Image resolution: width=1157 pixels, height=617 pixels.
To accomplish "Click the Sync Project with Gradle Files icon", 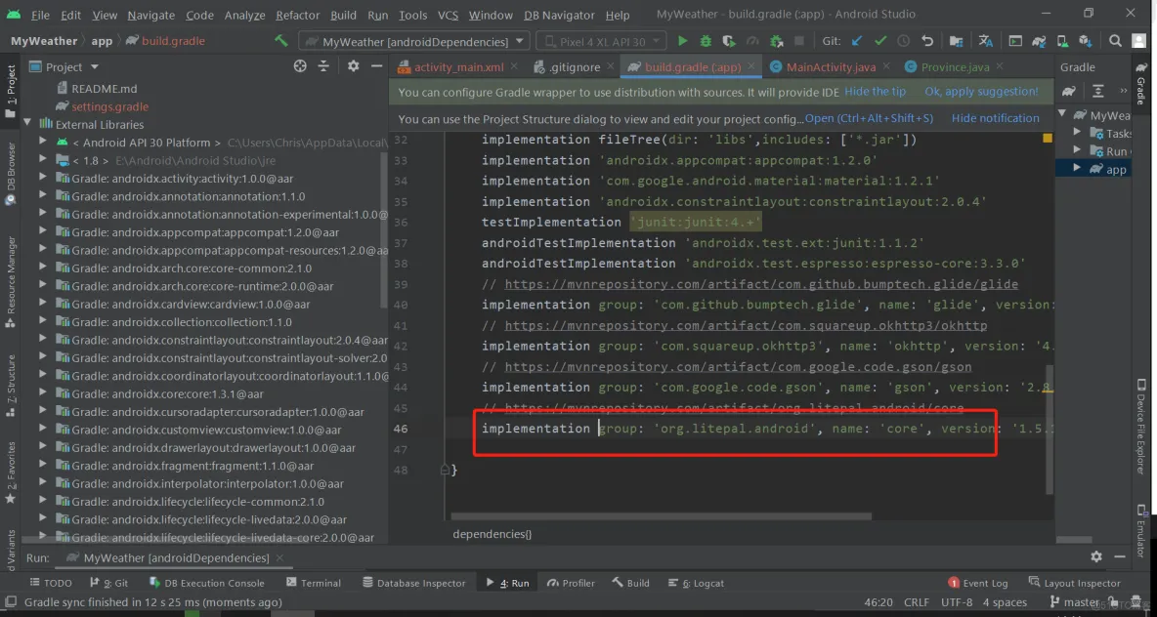I will [1039, 41].
